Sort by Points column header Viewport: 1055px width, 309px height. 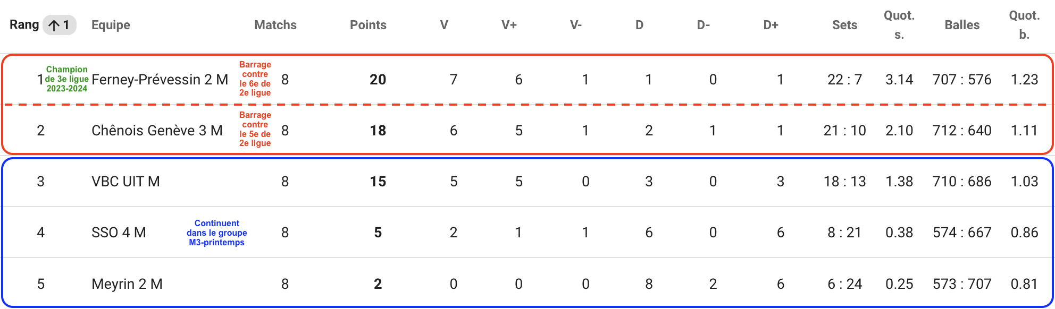(368, 25)
